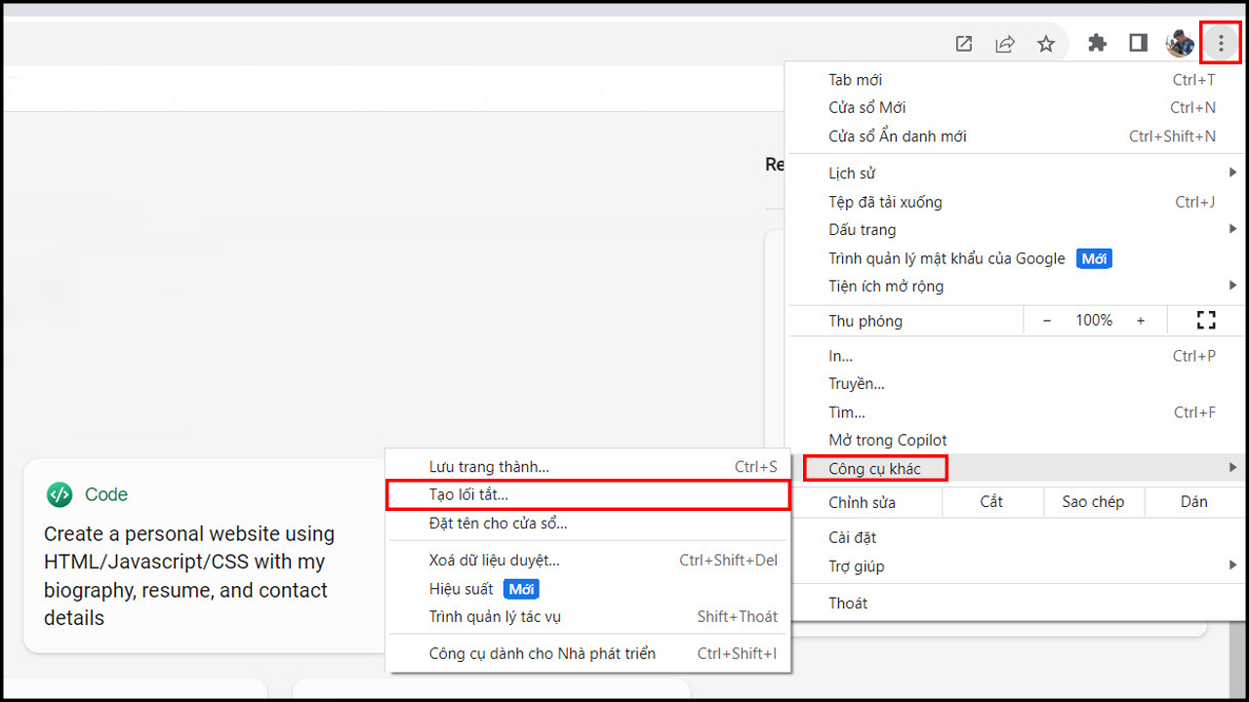The width and height of the screenshot is (1249, 702).
Task: Open Trình quản lý tác vụ
Action: pyautogui.click(x=588, y=617)
